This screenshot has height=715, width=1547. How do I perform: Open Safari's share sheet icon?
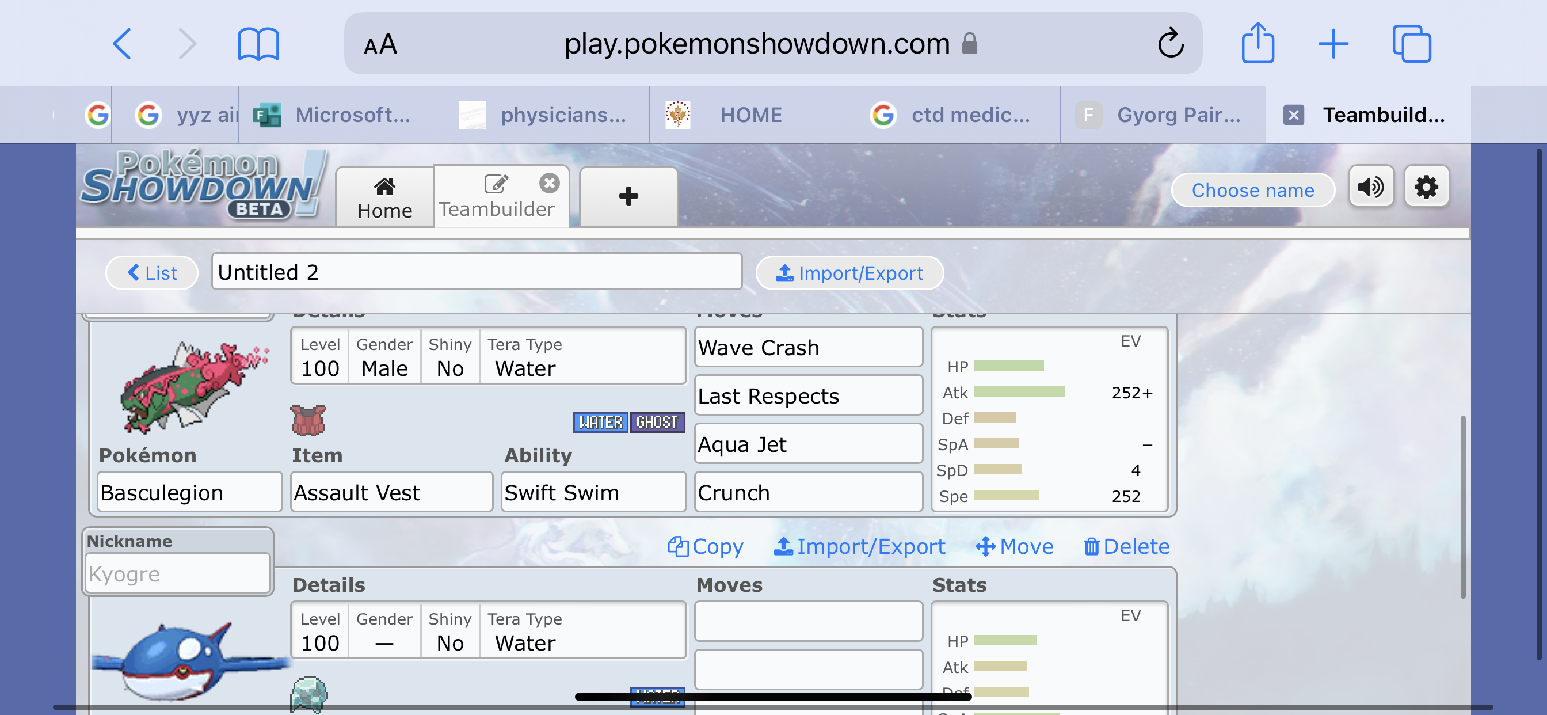click(x=1258, y=43)
